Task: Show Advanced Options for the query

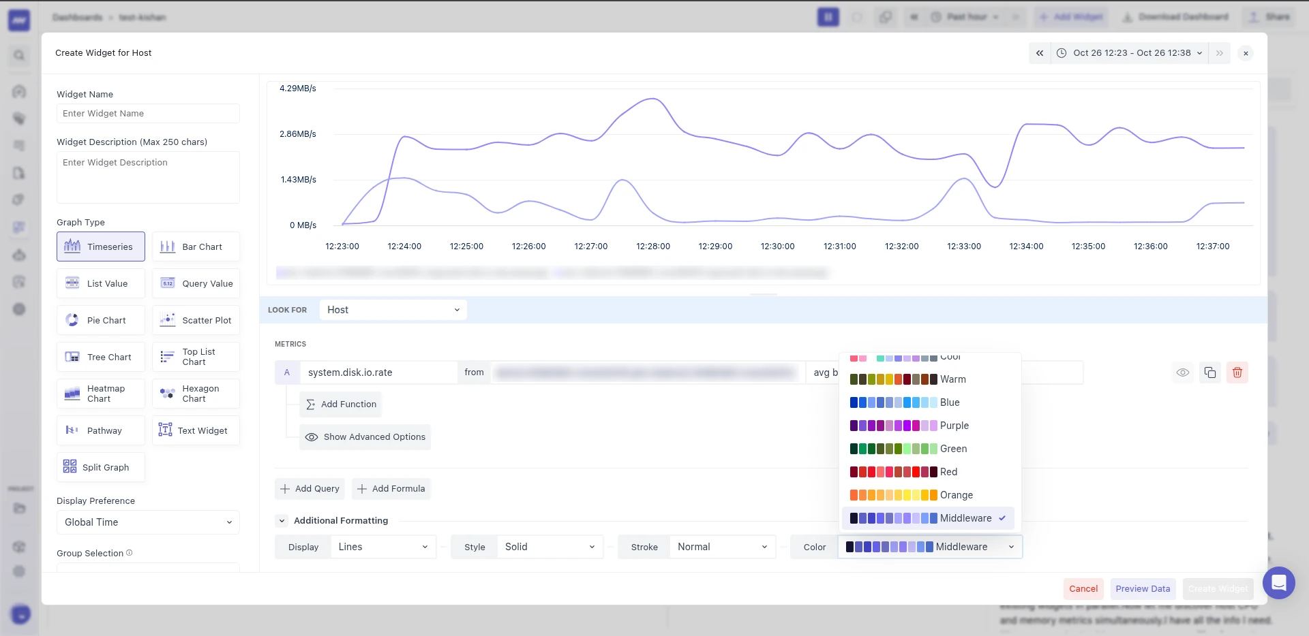Action: point(365,437)
